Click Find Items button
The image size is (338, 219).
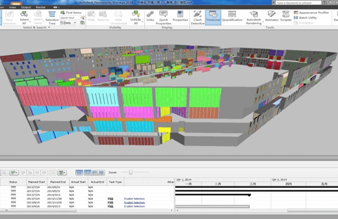click(71, 12)
